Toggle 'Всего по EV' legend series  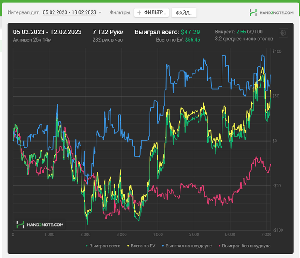(141, 246)
